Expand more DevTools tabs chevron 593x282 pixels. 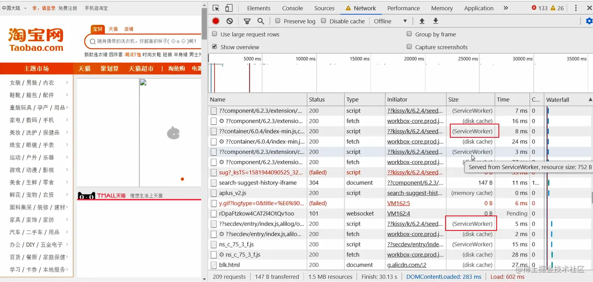(x=506, y=8)
